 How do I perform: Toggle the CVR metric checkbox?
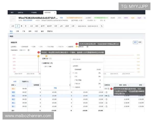[x=33, y=47]
